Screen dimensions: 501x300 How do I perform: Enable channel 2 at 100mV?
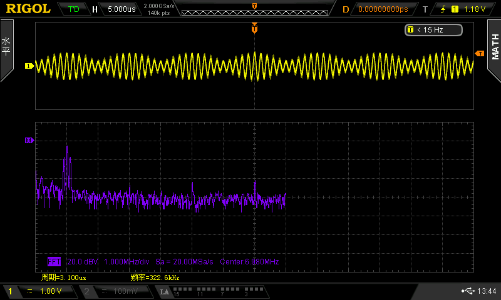pos(116,292)
